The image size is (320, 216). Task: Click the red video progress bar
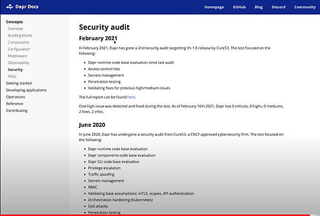160,214
